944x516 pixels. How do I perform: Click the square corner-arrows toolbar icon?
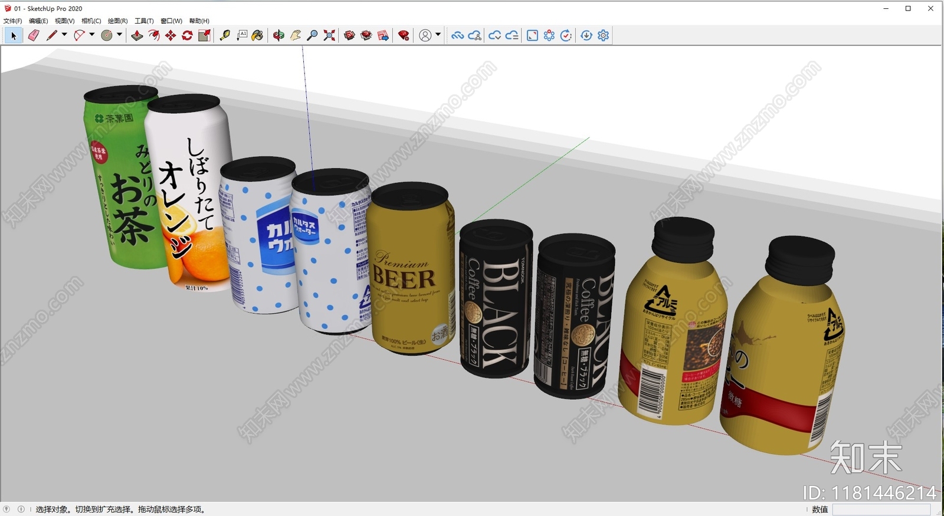click(532, 35)
